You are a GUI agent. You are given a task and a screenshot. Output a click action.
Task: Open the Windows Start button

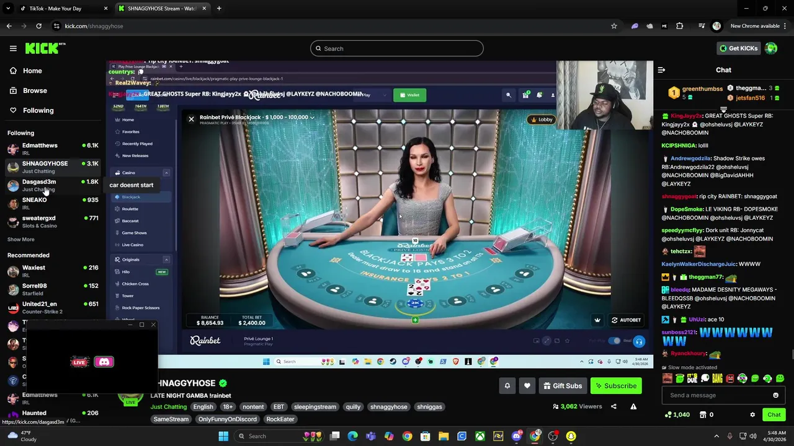[223, 436]
